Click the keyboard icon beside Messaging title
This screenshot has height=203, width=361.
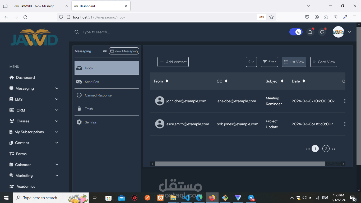point(105,51)
